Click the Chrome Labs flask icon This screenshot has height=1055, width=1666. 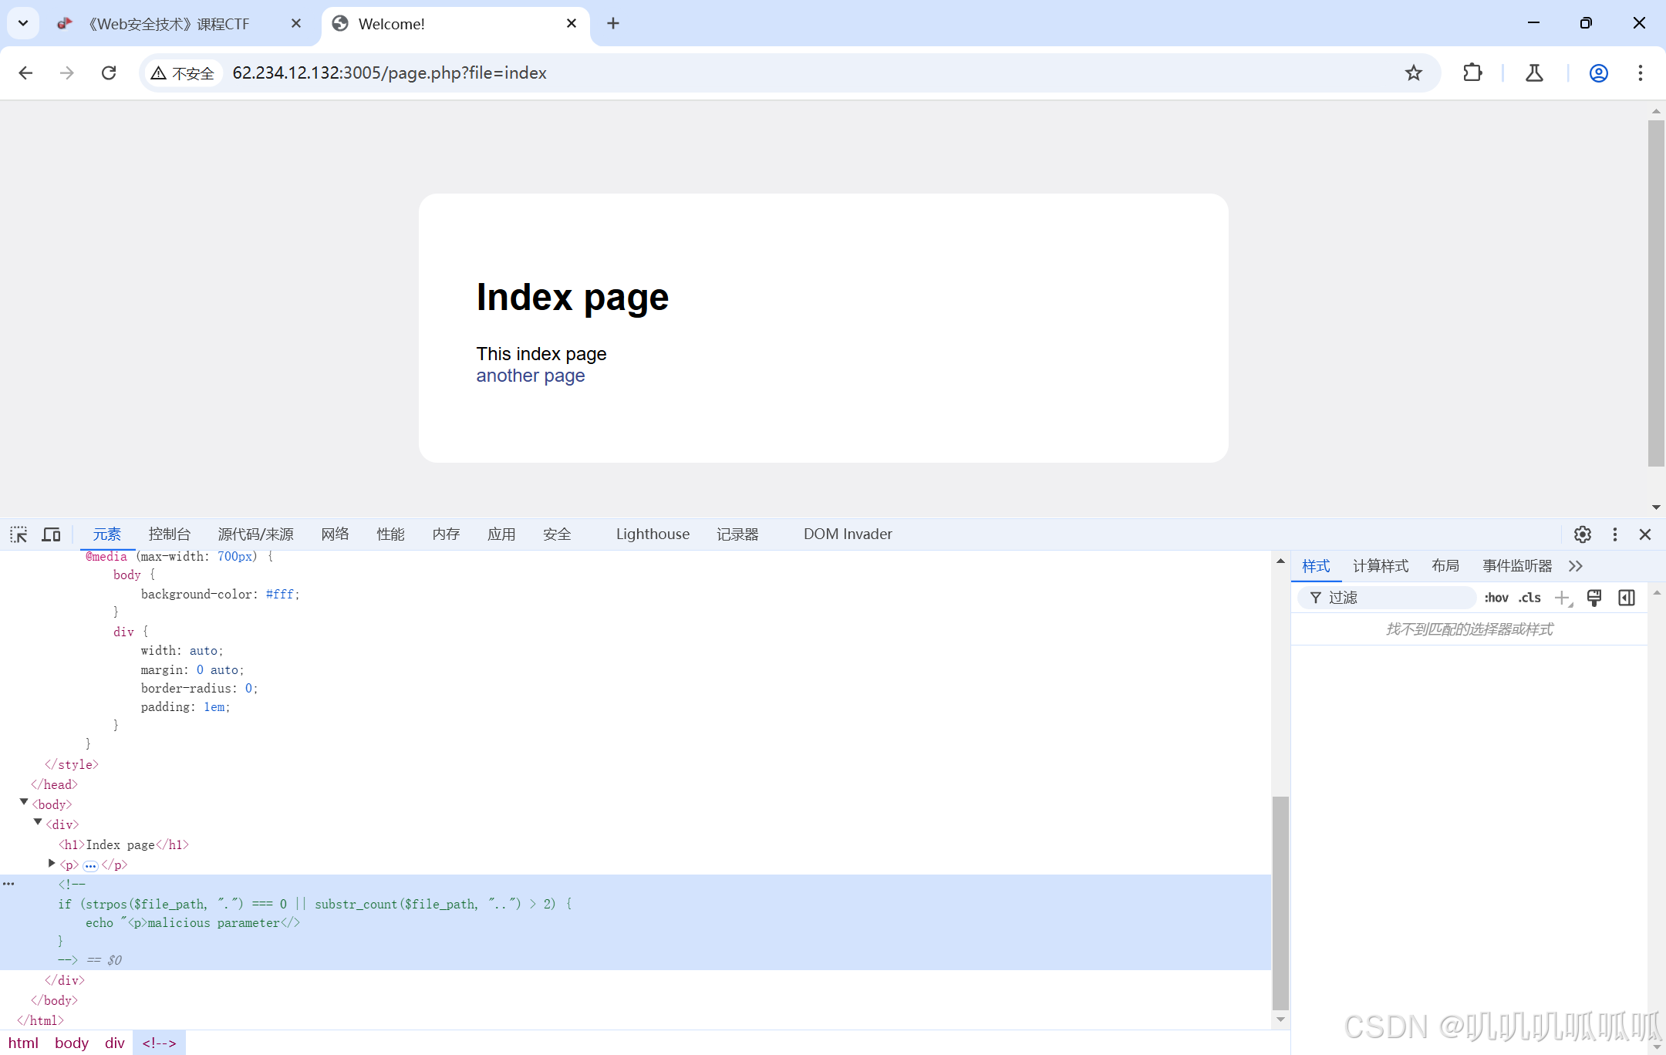coord(1534,73)
